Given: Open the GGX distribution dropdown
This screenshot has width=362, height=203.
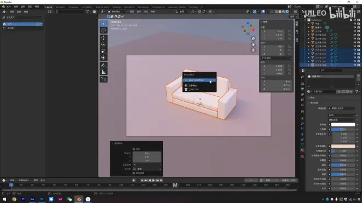Looking at the screenshot, I should coord(342,115).
